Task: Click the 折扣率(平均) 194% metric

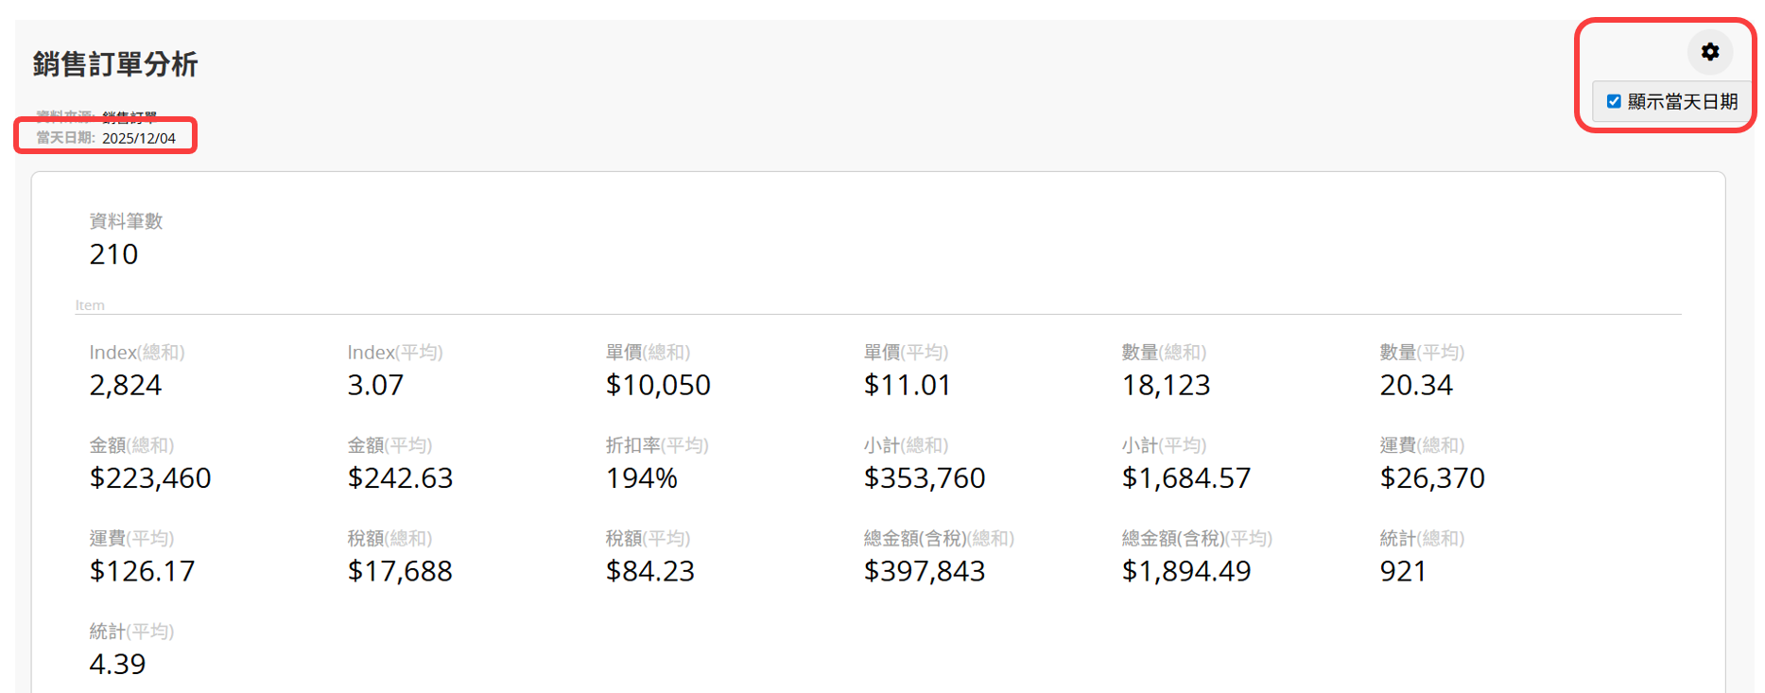Action: click(642, 477)
